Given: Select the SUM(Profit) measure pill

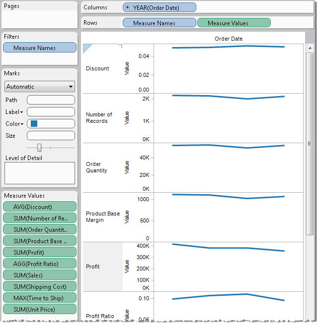Looking at the screenshot, I should (x=40, y=252).
